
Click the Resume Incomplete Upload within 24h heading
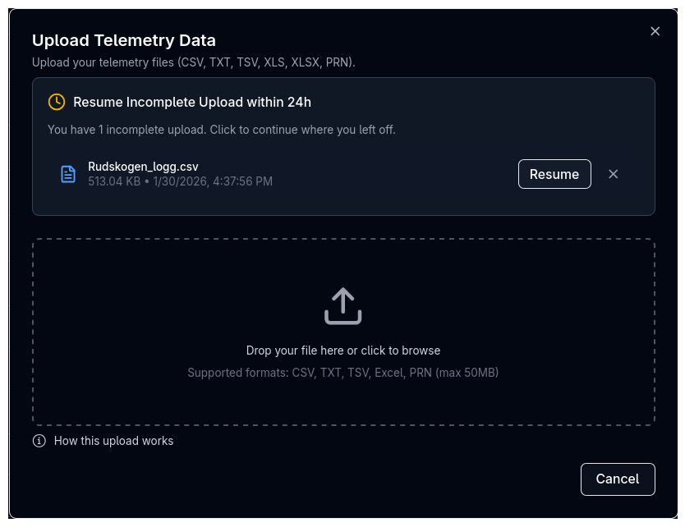[x=192, y=103]
